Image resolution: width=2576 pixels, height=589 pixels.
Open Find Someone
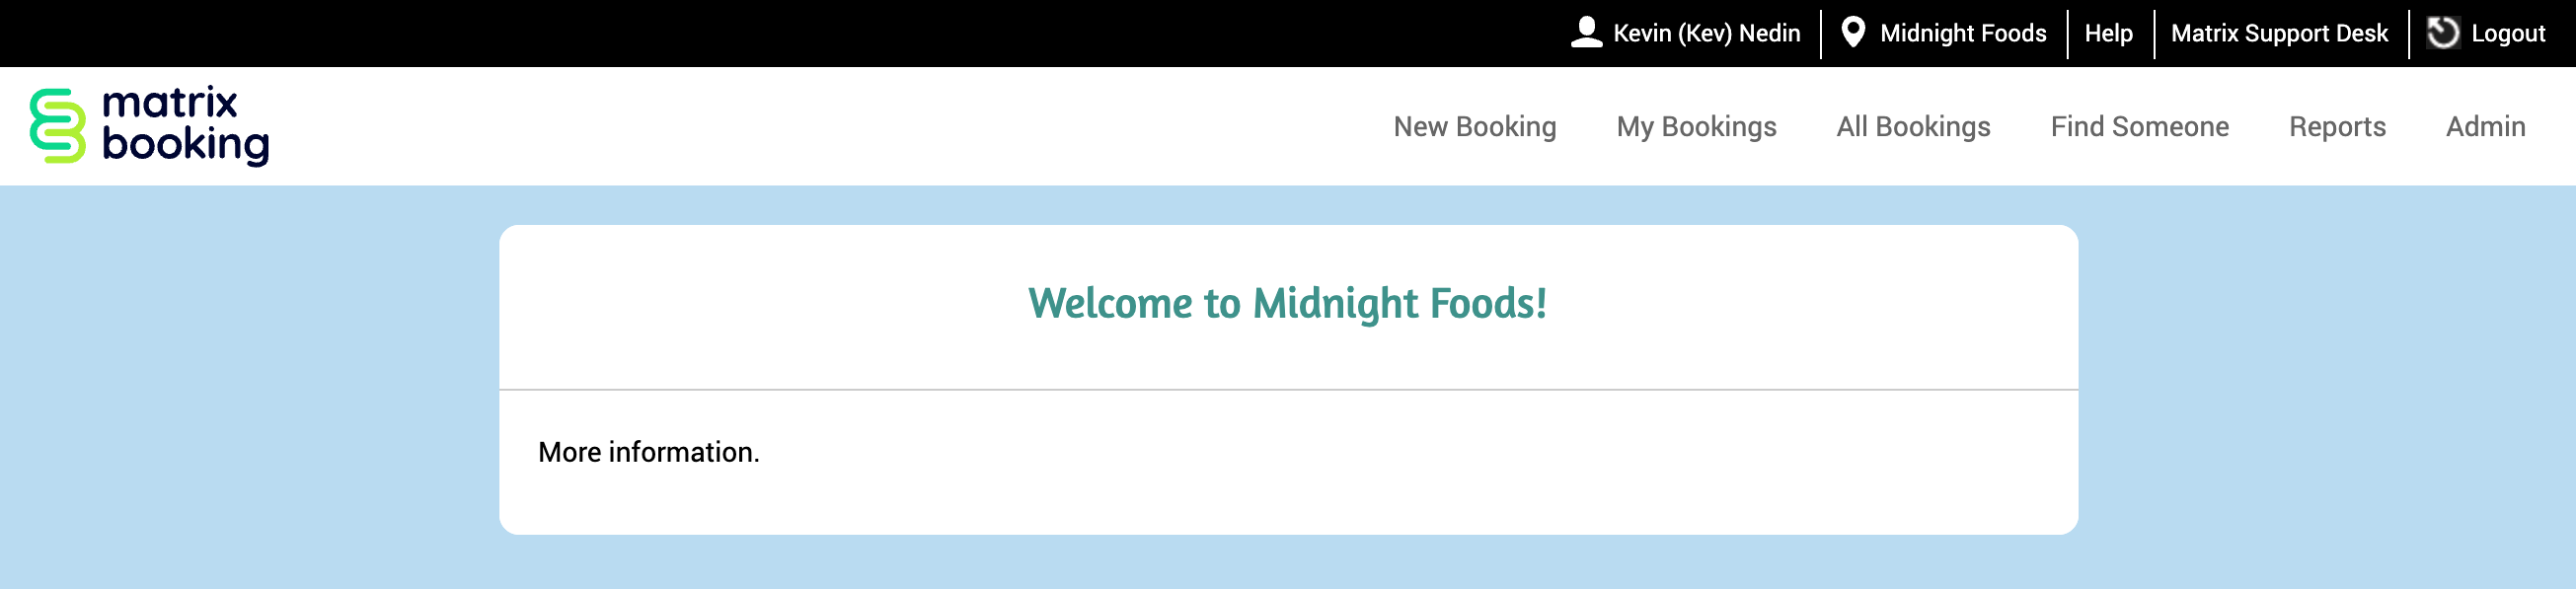coord(2139,127)
